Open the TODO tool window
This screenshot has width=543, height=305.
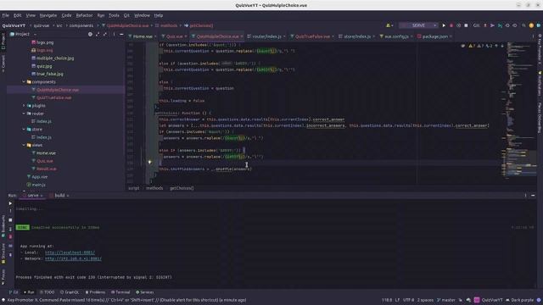48,292
